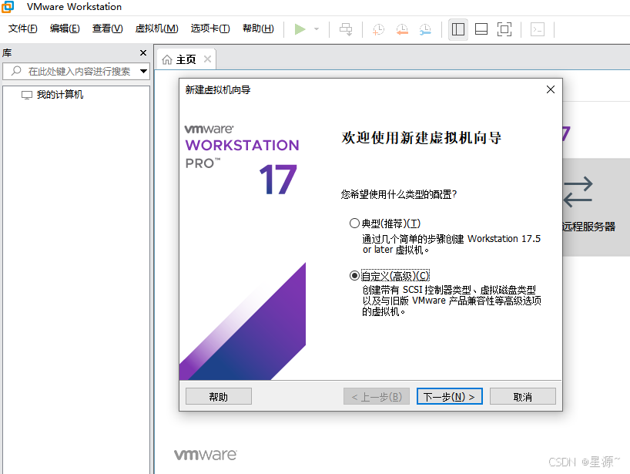Switch to the 主页 tab
Viewport: 630px width, 474px height.
(186, 59)
